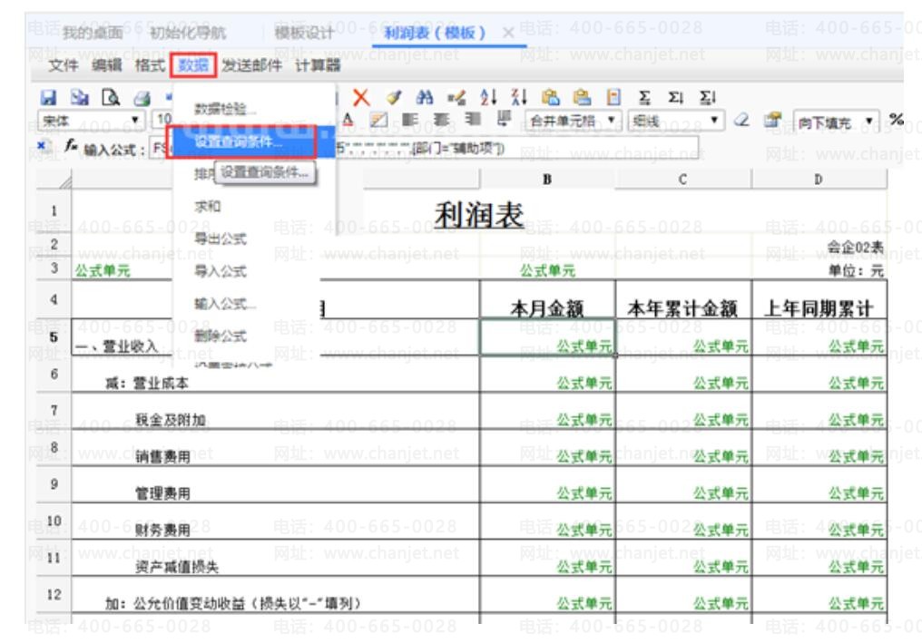
Task: Select column header C
Action: point(682,180)
